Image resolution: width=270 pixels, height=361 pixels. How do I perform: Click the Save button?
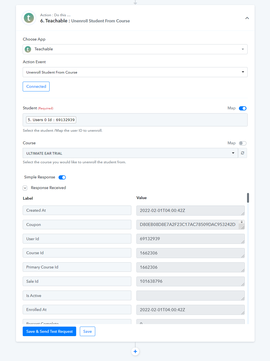click(x=87, y=331)
